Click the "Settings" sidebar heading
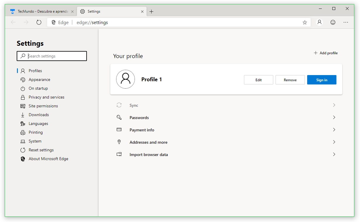 [30, 43]
